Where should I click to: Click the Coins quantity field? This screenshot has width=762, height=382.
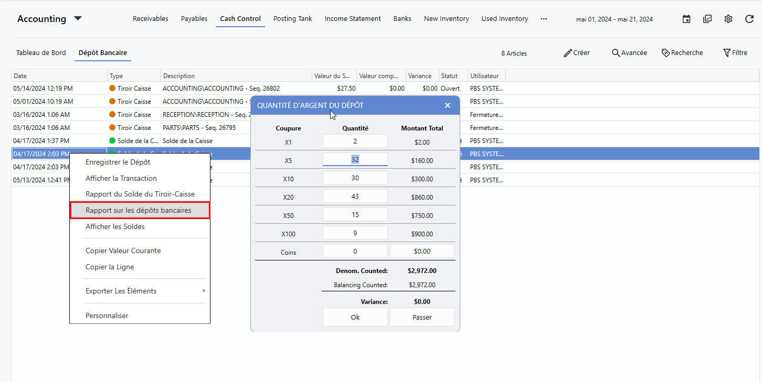pos(355,252)
